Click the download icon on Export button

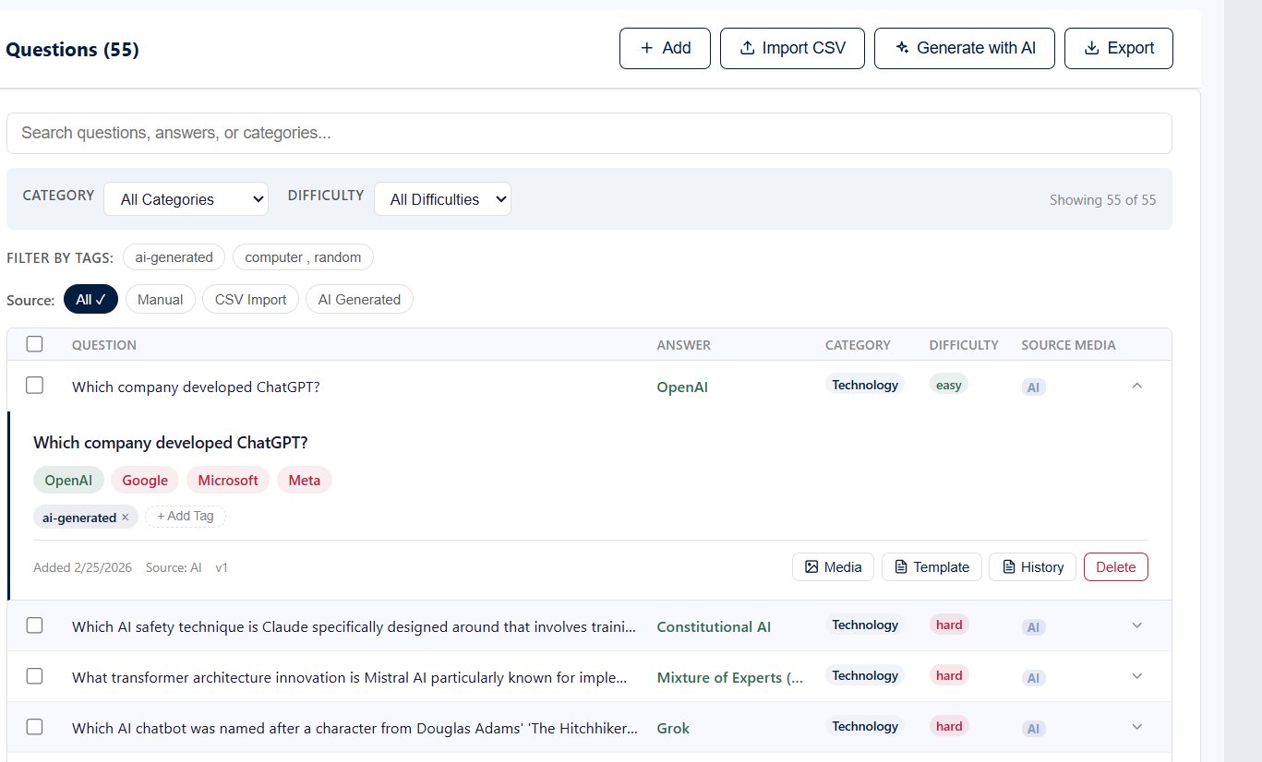click(1091, 48)
